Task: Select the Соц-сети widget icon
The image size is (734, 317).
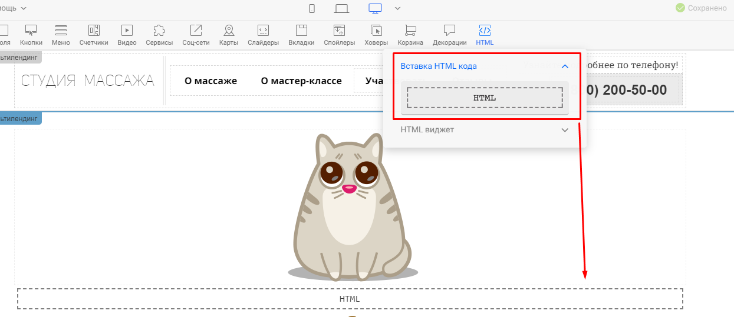Action: (x=196, y=31)
